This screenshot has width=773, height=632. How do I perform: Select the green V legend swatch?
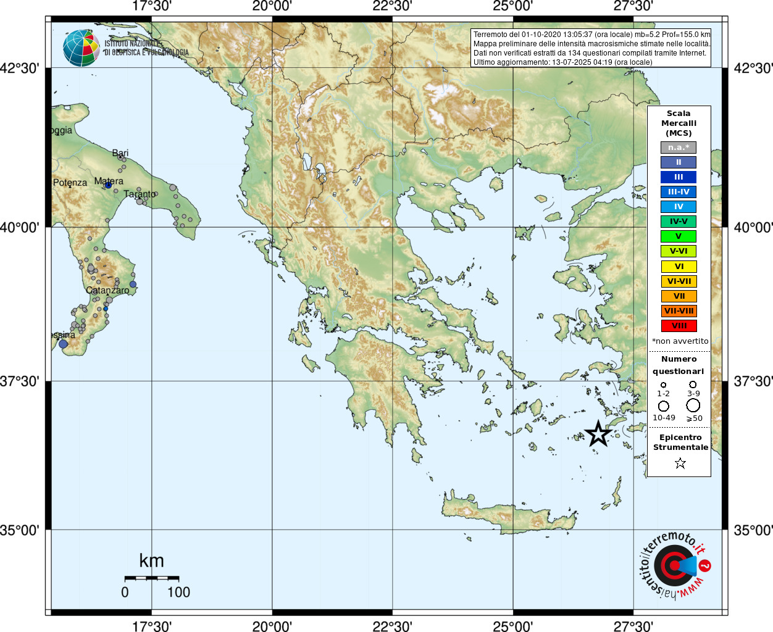coord(679,236)
